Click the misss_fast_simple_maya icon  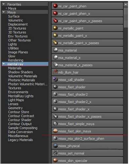pyautogui.click(x=55, y=124)
